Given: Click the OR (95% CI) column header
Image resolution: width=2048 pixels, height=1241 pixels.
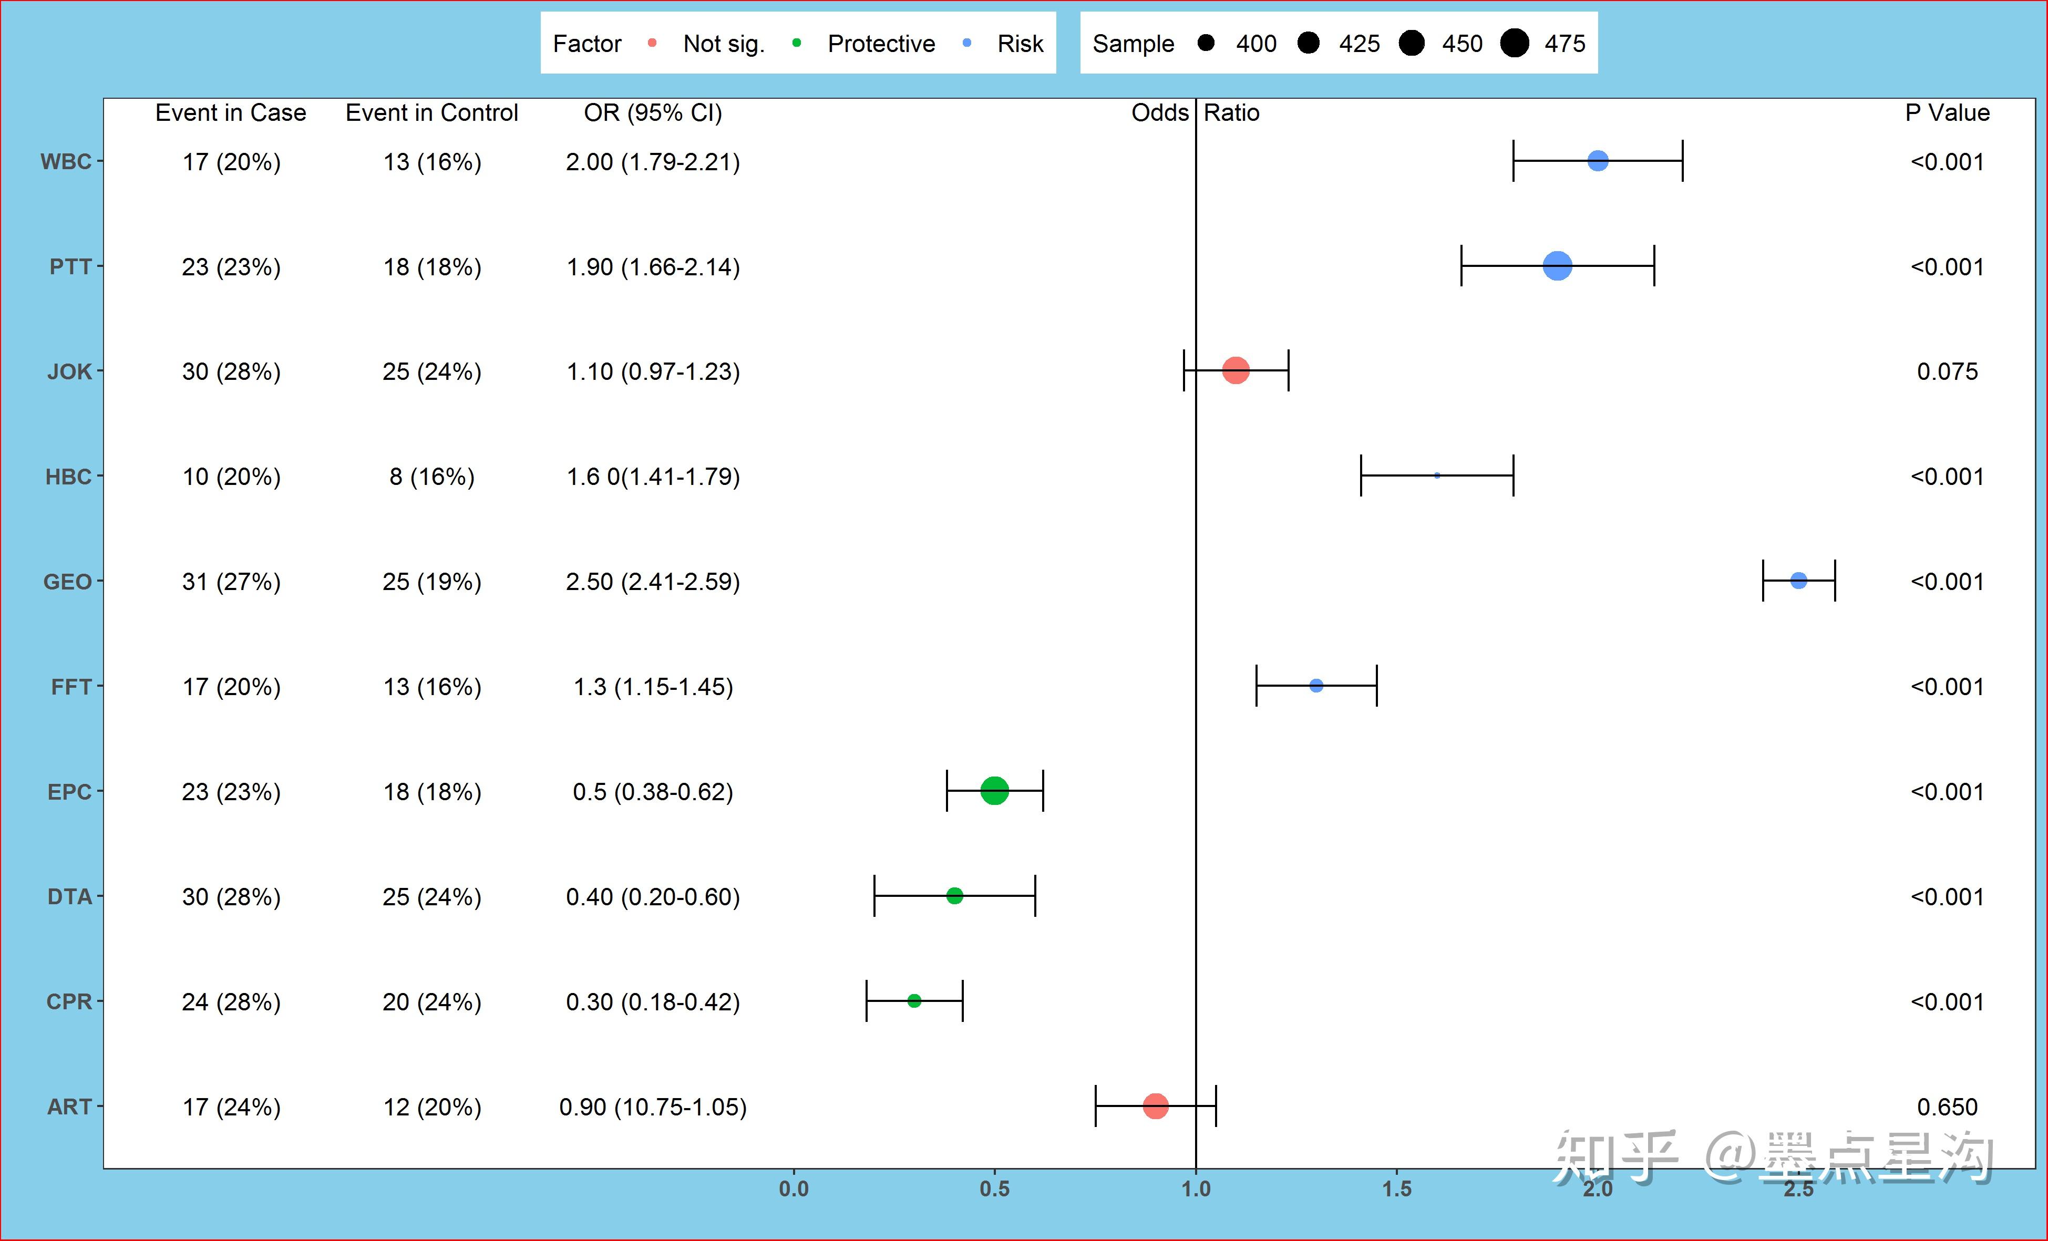Looking at the screenshot, I should (x=653, y=113).
